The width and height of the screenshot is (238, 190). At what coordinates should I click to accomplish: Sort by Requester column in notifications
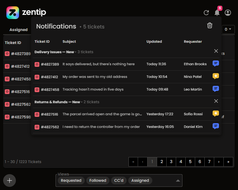click(x=193, y=41)
